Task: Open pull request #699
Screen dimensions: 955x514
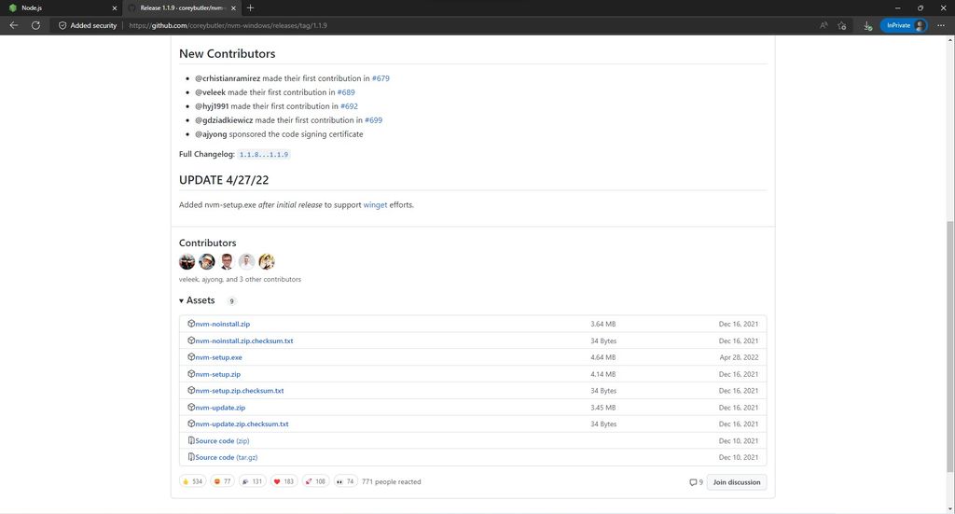Action: click(373, 120)
